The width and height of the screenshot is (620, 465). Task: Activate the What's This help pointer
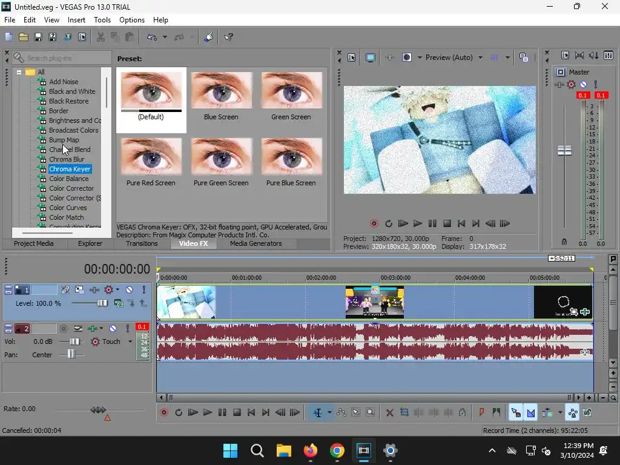pyautogui.click(x=228, y=37)
